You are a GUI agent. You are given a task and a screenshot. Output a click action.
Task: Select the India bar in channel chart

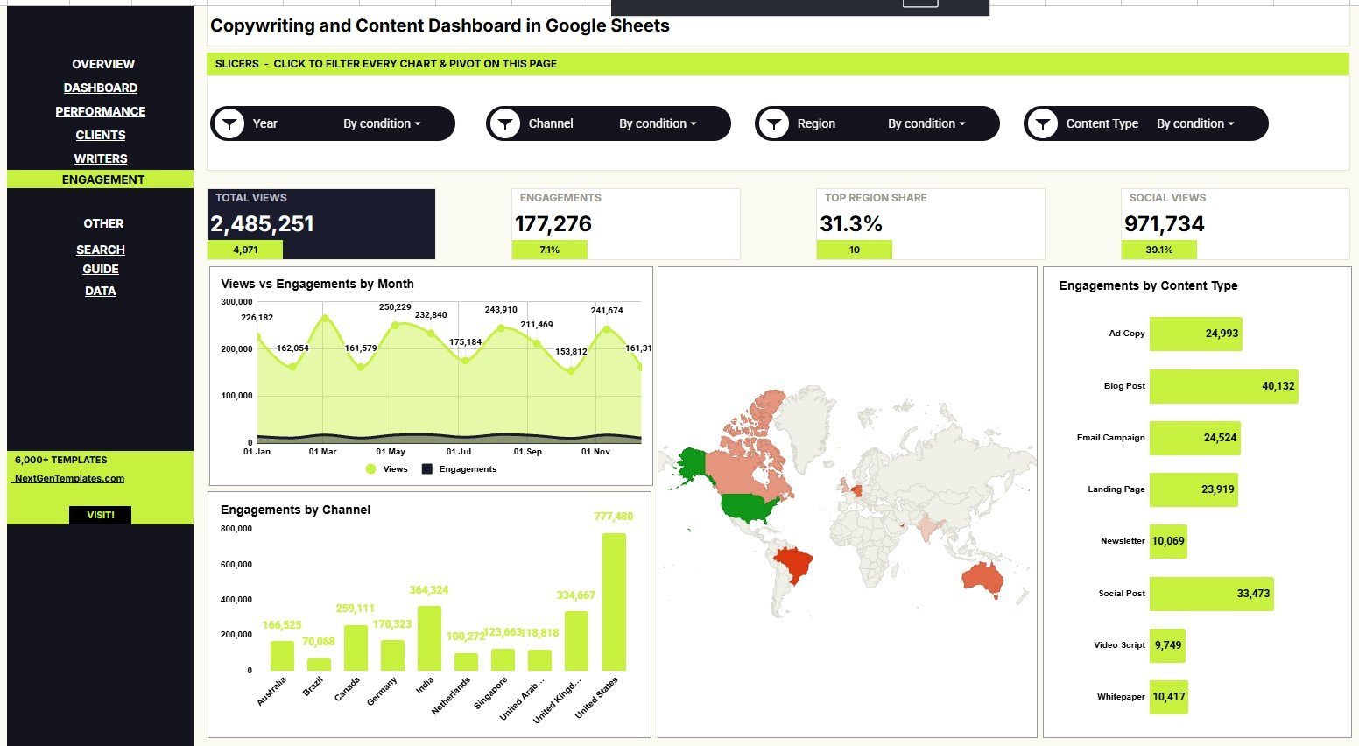point(429,638)
